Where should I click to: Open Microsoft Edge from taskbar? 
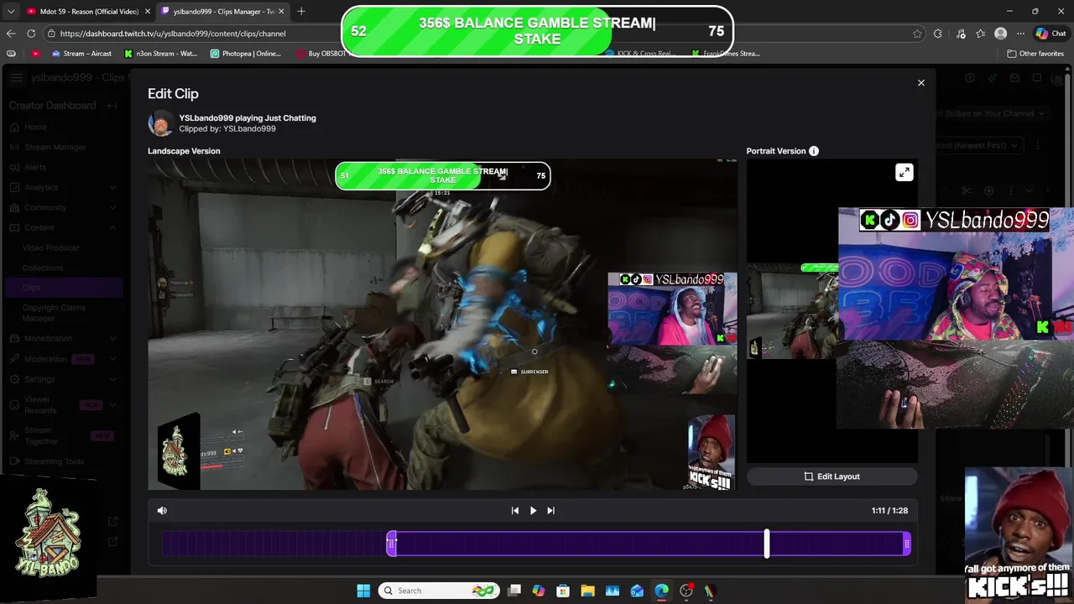[662, 591]
